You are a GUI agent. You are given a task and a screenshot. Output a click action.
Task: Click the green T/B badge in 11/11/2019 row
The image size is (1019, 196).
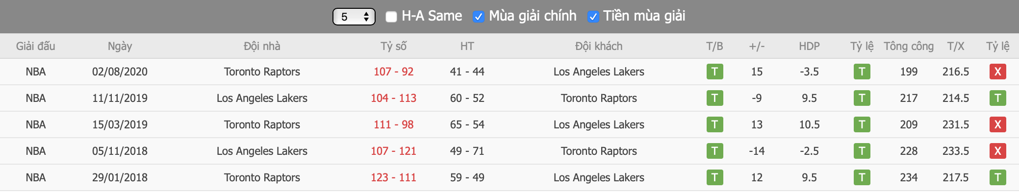point(714,98)
